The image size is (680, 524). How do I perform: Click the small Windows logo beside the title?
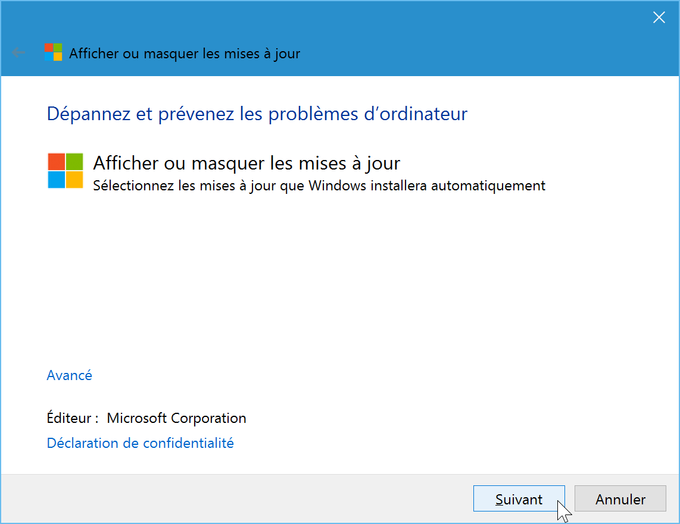tap(54, 52)
